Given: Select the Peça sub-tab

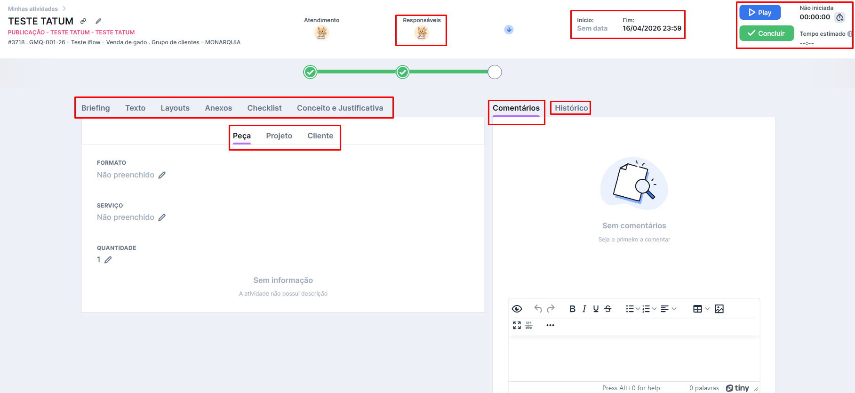Looking at the screenshot, I should point(242,136).
